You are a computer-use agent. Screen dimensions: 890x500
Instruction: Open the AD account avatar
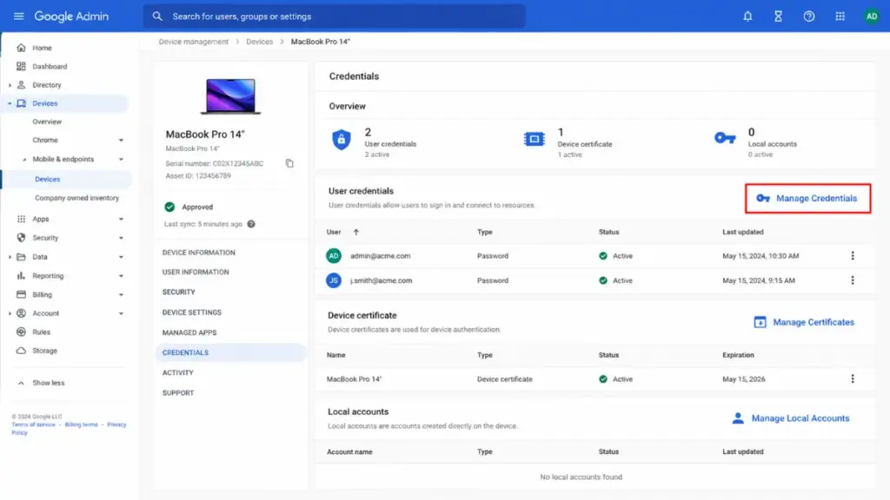tap(871, 16)
